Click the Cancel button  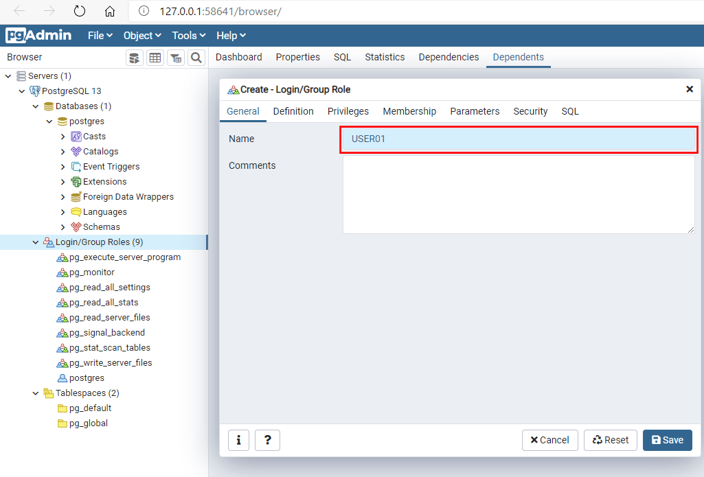click(x=549, y=440)
